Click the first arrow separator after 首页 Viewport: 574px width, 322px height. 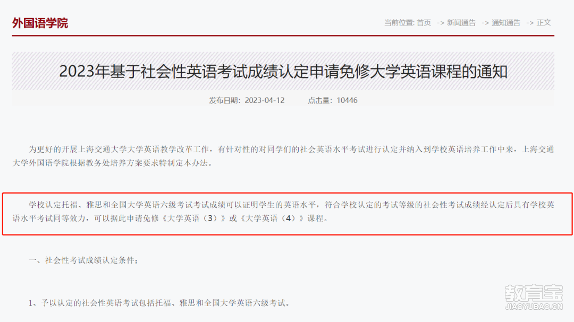[x=441, y=23]
